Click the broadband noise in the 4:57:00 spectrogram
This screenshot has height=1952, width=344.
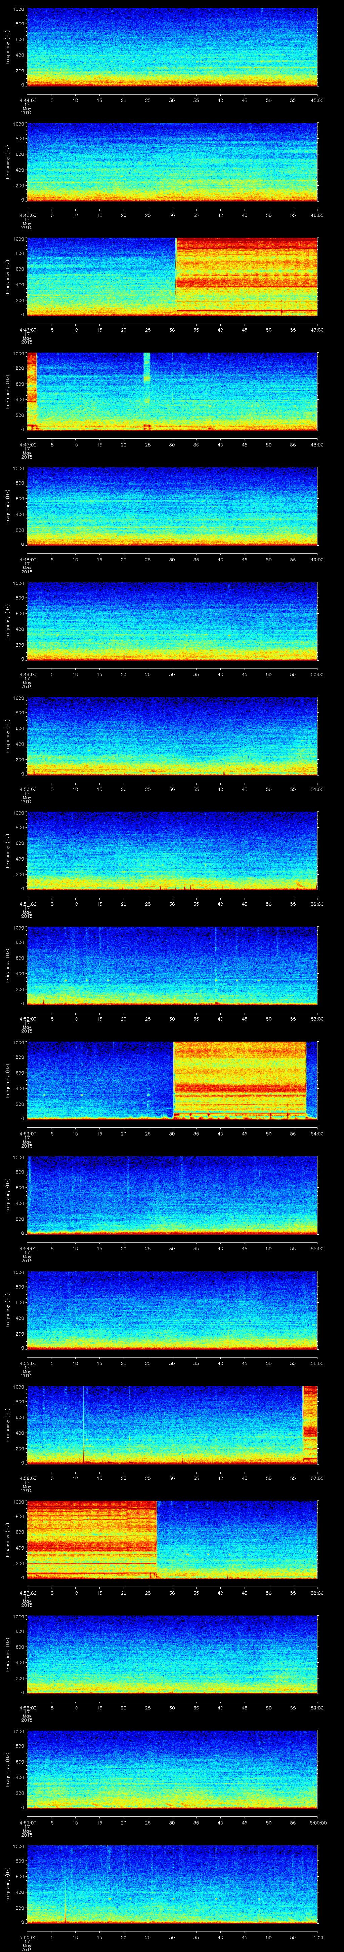click(91, 1538)
